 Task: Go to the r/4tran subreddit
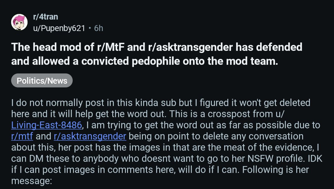45,17
